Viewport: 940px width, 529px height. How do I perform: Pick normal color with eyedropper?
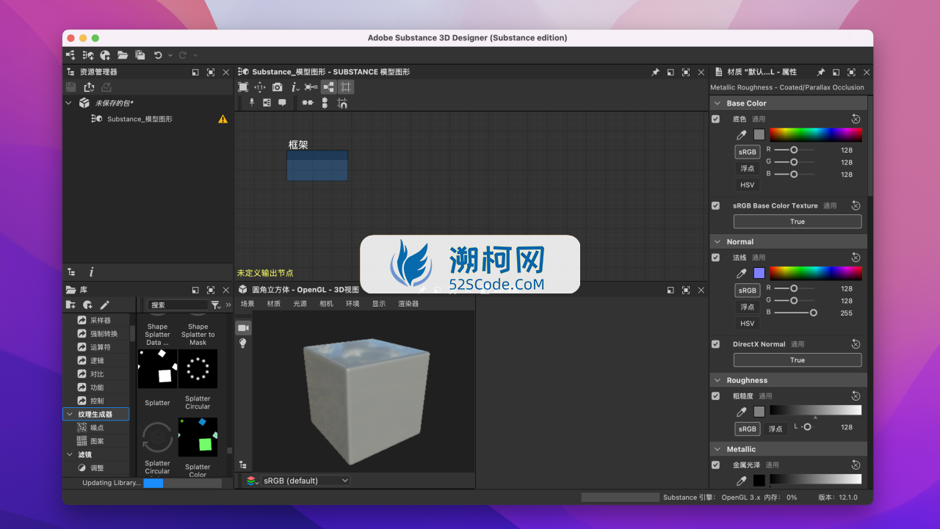(x=742, y=274)
